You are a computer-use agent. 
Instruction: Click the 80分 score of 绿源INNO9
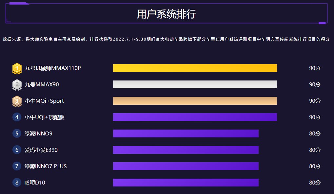click(x=315, y=133)
